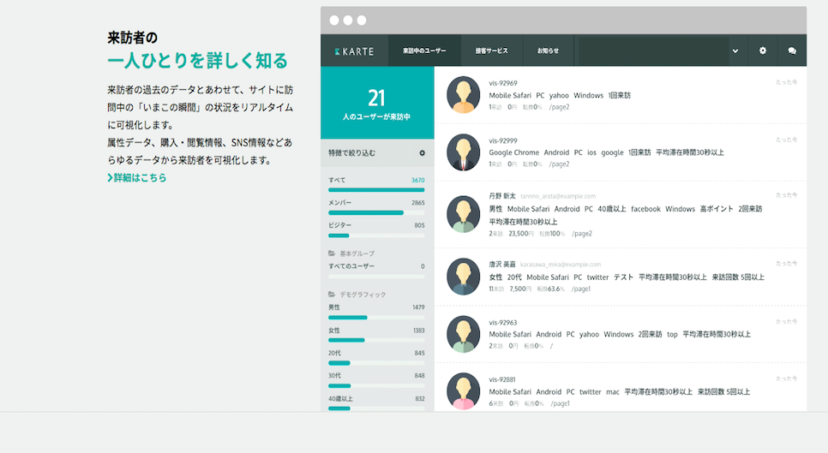Click the top tag on vis-92963 row
The width and height of the screenshot is (828, 453).
(x=672, y=334)
